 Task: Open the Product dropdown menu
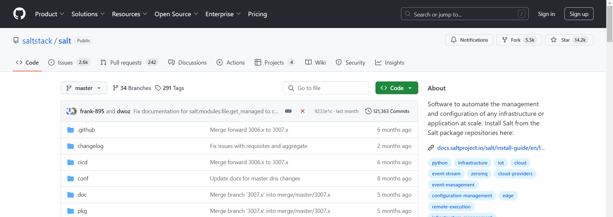tap(49, 14)
